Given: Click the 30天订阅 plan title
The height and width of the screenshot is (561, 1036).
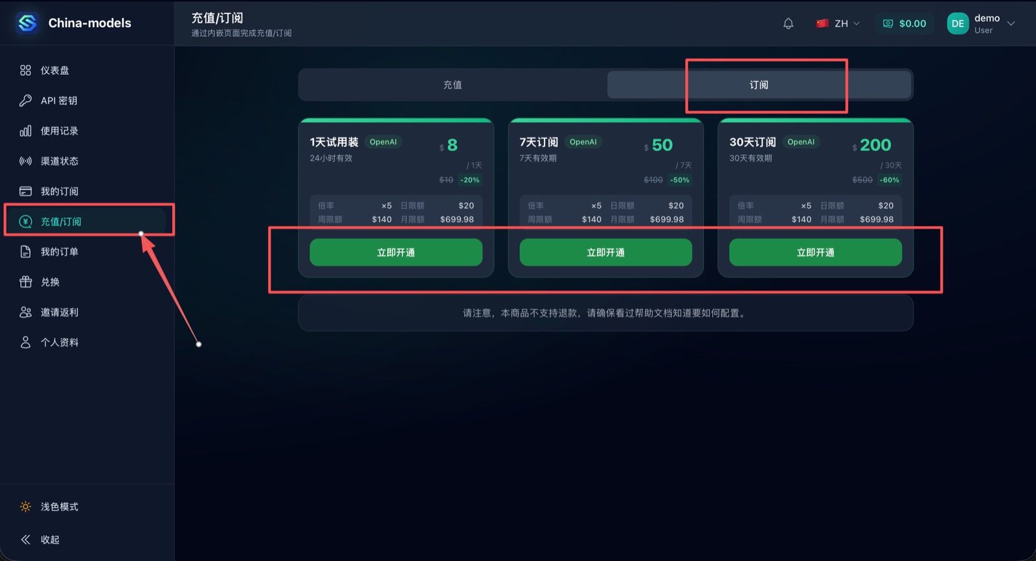Looking at the screenshot, I should (752, 142).
